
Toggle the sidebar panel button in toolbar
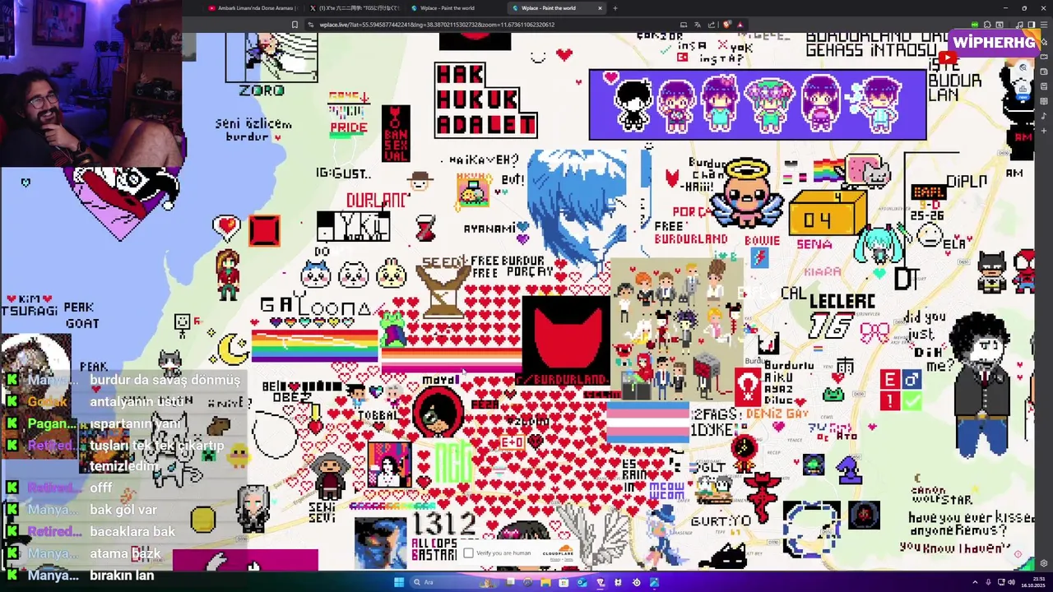coord(1032,25)
